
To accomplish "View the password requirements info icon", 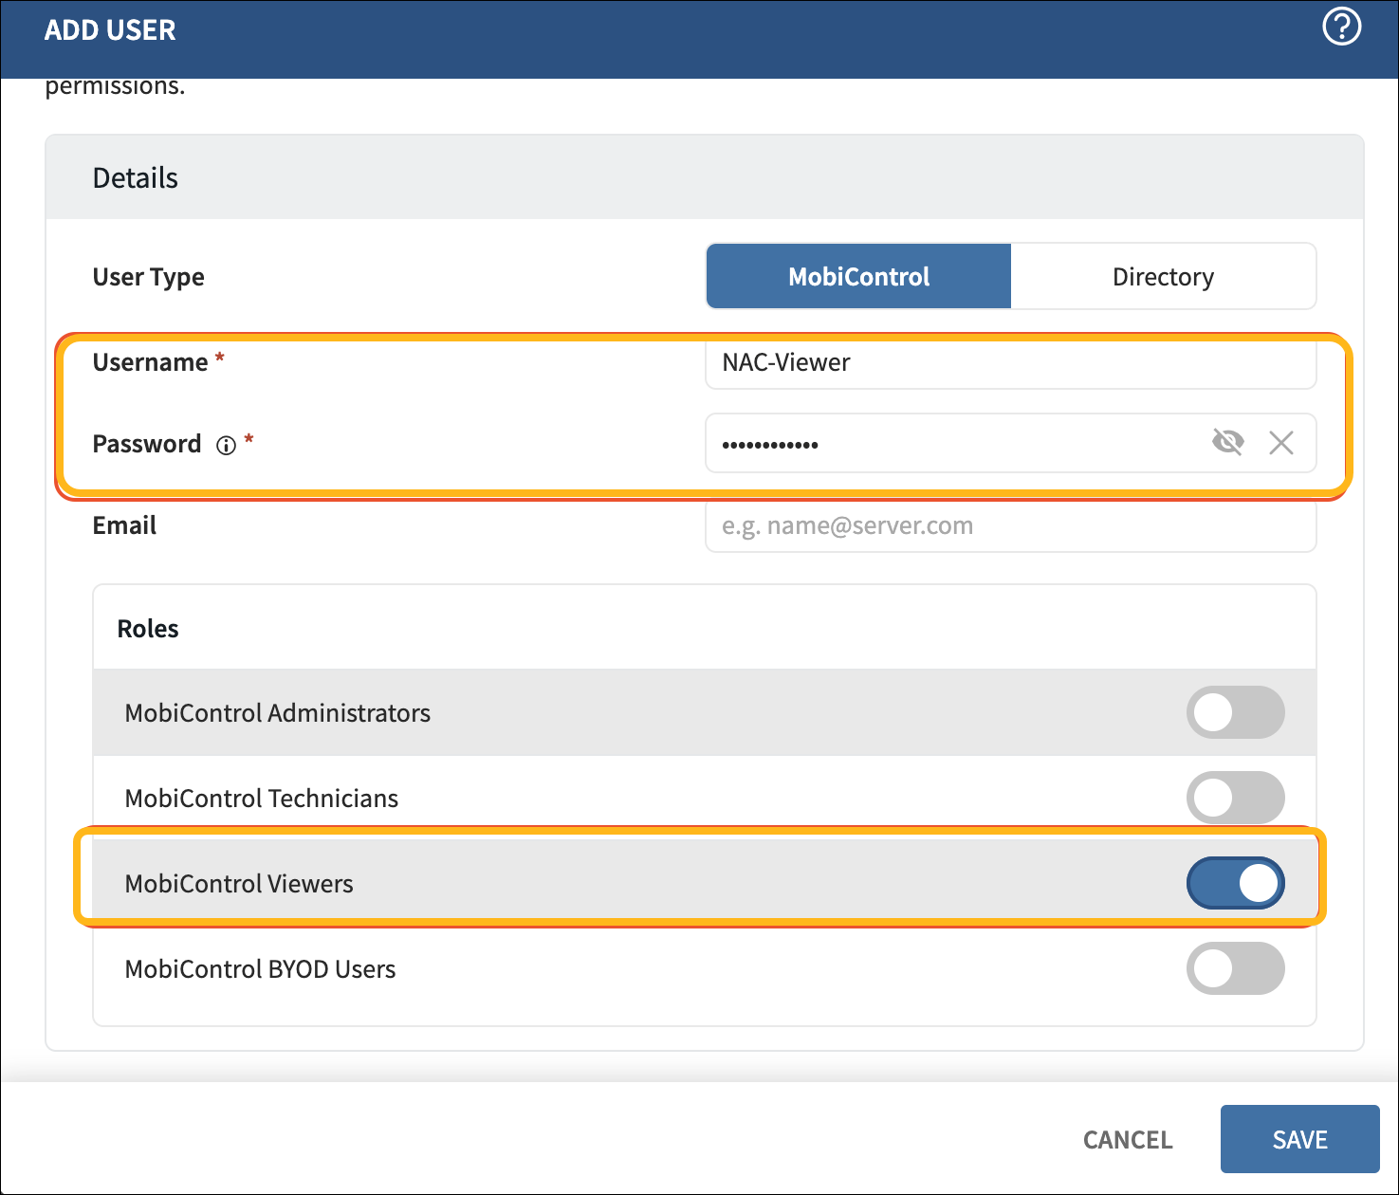I will (x=226, y=445).
